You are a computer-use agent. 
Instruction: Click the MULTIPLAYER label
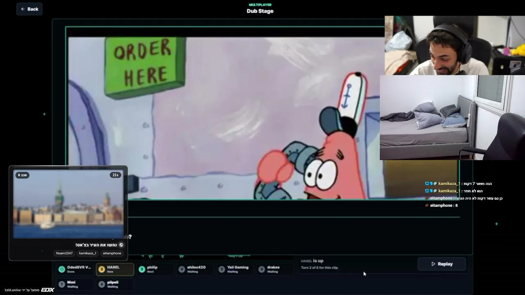coord(260,5)
